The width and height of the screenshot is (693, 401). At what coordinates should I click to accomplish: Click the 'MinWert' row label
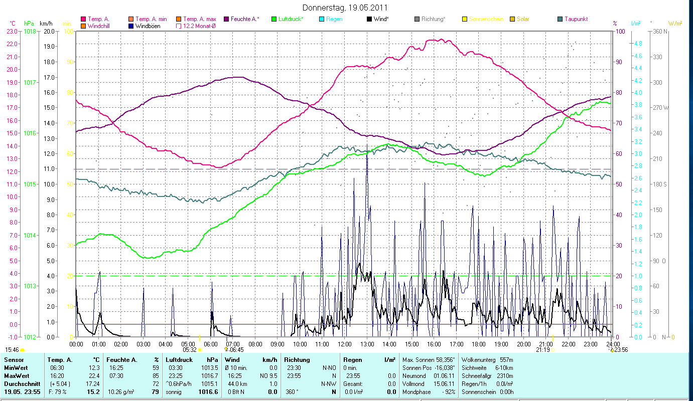point(15,368)
